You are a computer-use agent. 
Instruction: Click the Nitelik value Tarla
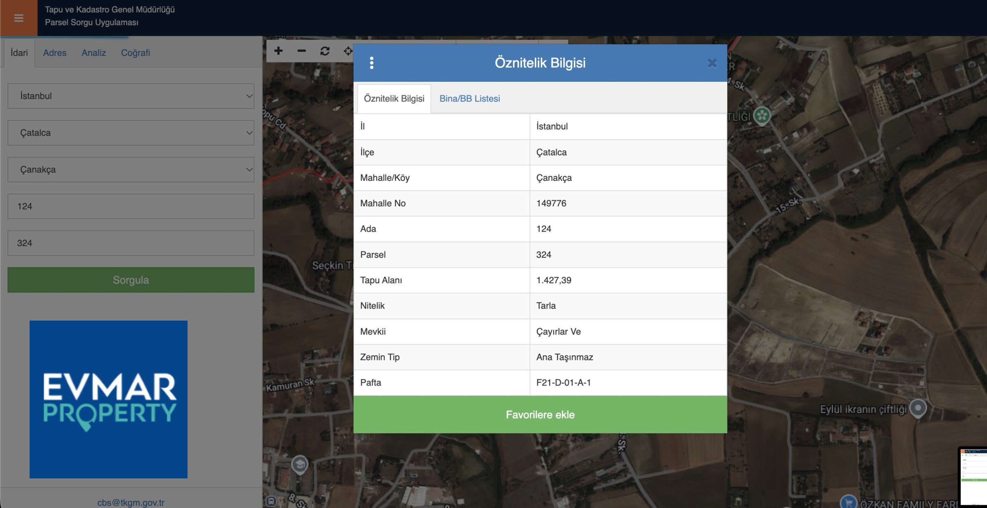(546, 306)
